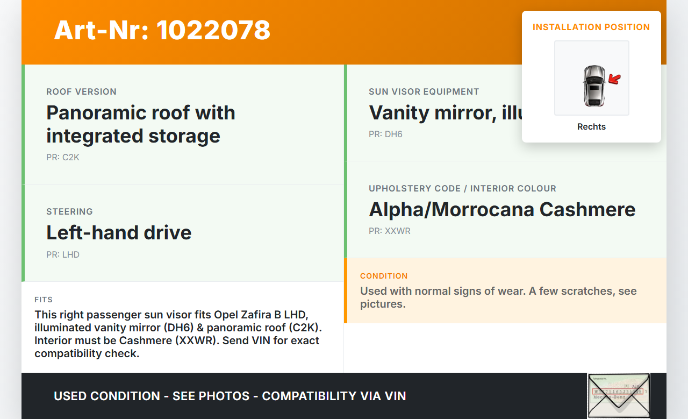Click the Fits section label
Screen dimensions: 688x419
pyautogui.click(x=44, y=300)
